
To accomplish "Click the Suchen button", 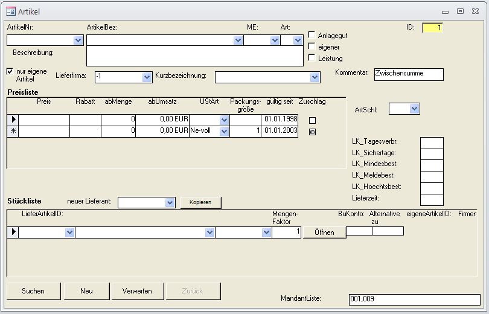I will pyautogui.click(x=33, y=291).
